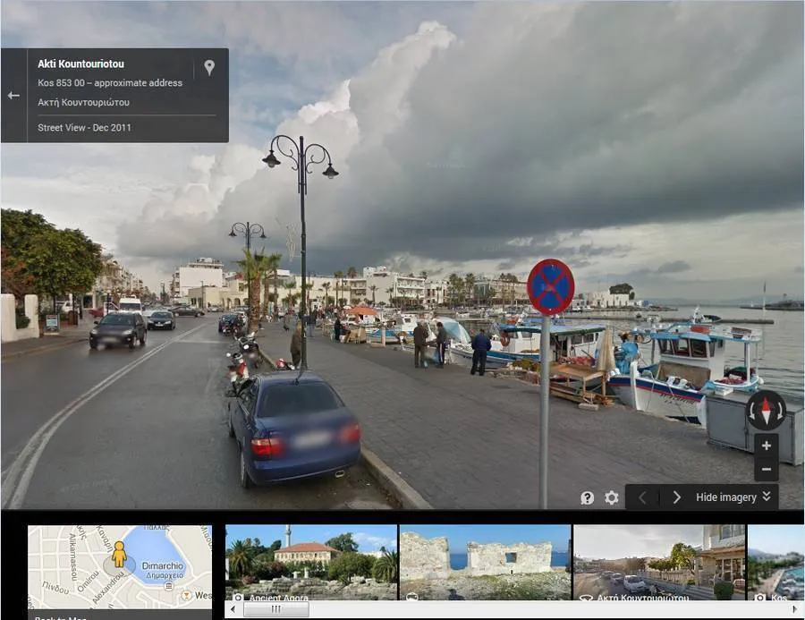Click the right scroll arrow of imagery strip
805x620 pixels.
tap(795, 609)
